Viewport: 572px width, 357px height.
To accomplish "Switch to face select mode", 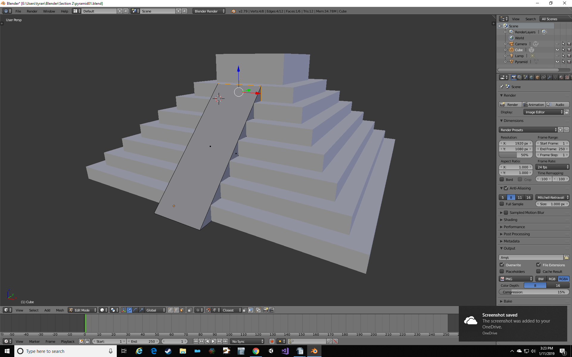I will tap(182, 310).
